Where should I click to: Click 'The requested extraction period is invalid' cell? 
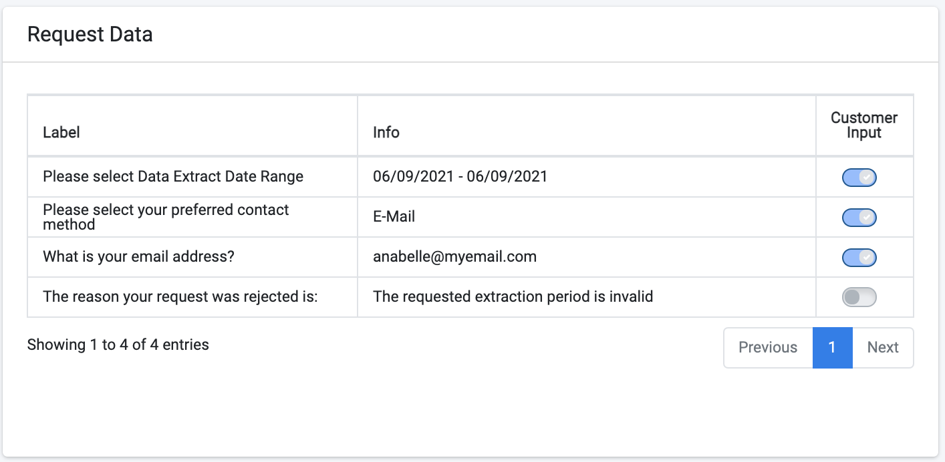pos(587,297)
